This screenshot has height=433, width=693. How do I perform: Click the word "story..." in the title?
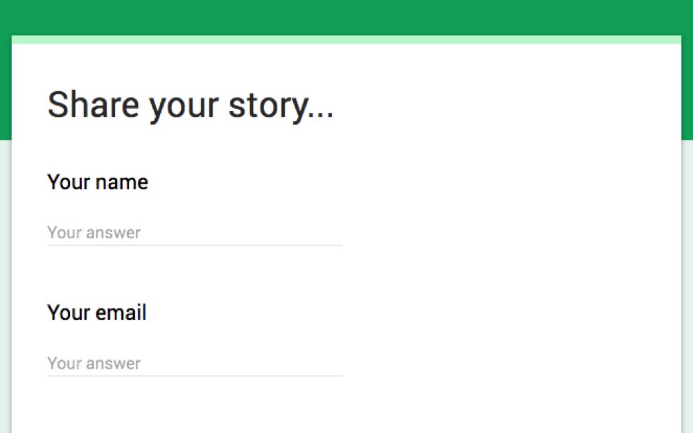click(x=281, y=105)
